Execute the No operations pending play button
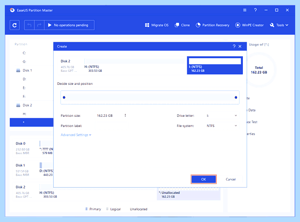Screen dimensions: 300x222 (x=69, y=25)
